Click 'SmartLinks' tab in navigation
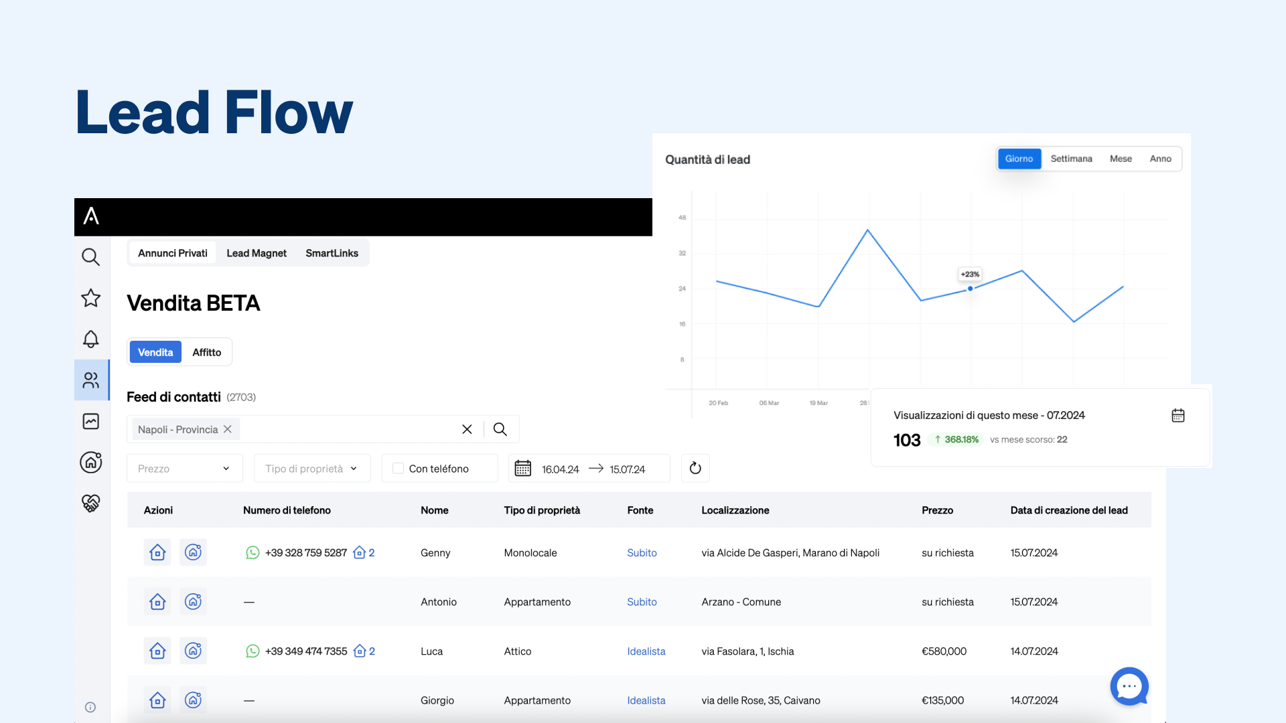 [x=332, y=253]
